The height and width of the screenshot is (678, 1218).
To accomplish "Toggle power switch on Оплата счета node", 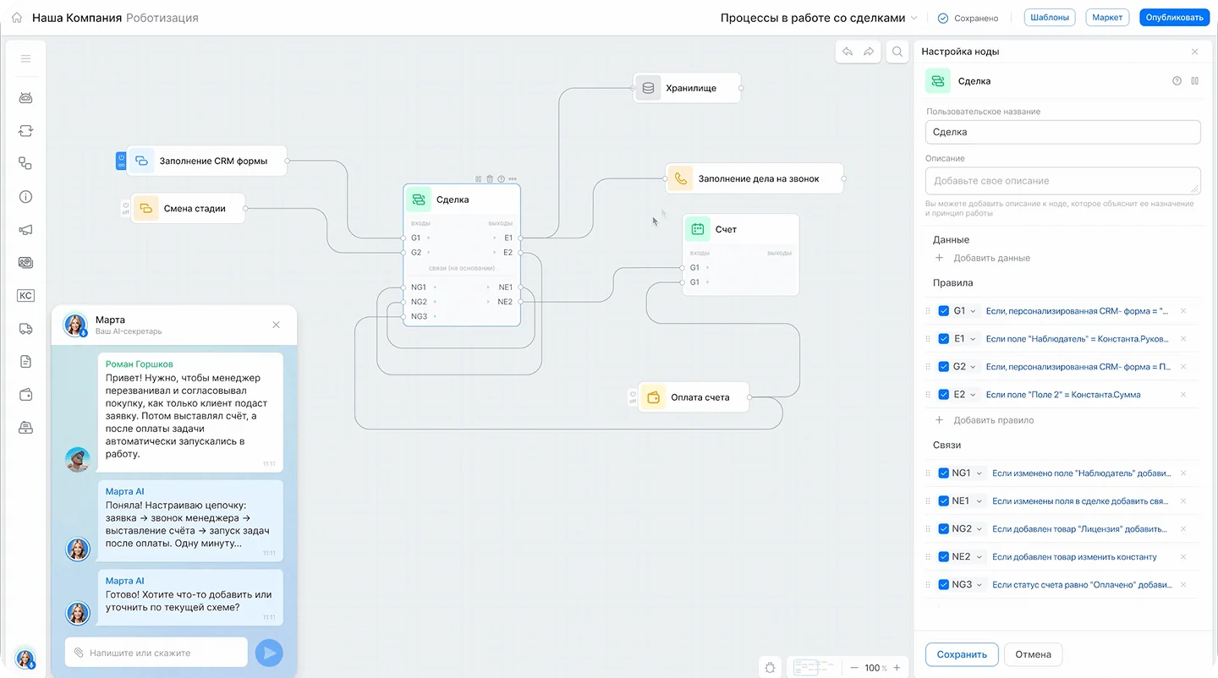I will tap(633, 396).
